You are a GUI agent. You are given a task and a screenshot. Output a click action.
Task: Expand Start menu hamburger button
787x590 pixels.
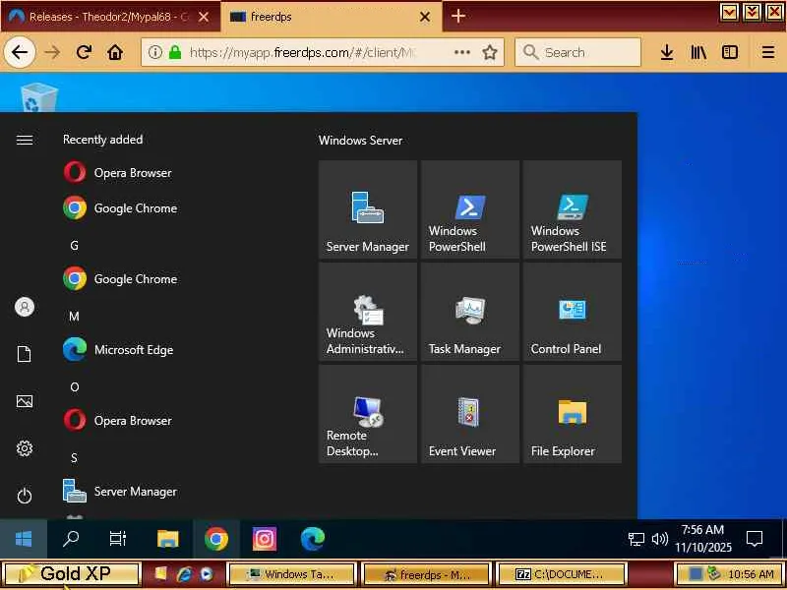(25, 140)
